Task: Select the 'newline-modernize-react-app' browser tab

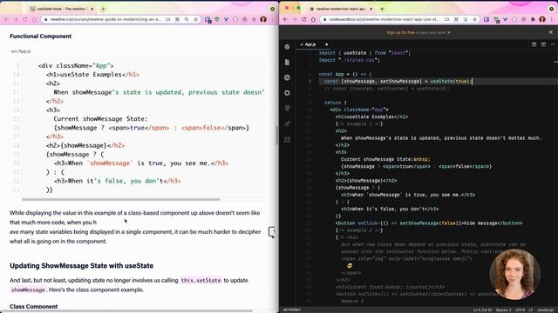Action: click(x=341, y=9)
